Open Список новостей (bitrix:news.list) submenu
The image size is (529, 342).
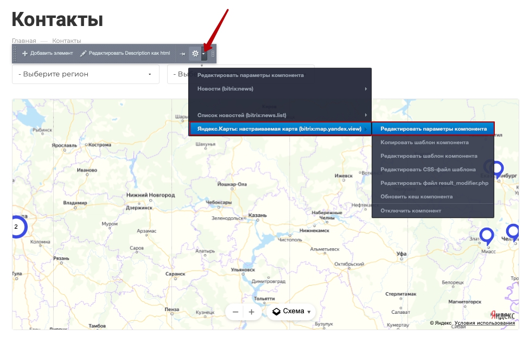[x=279, y=115]
